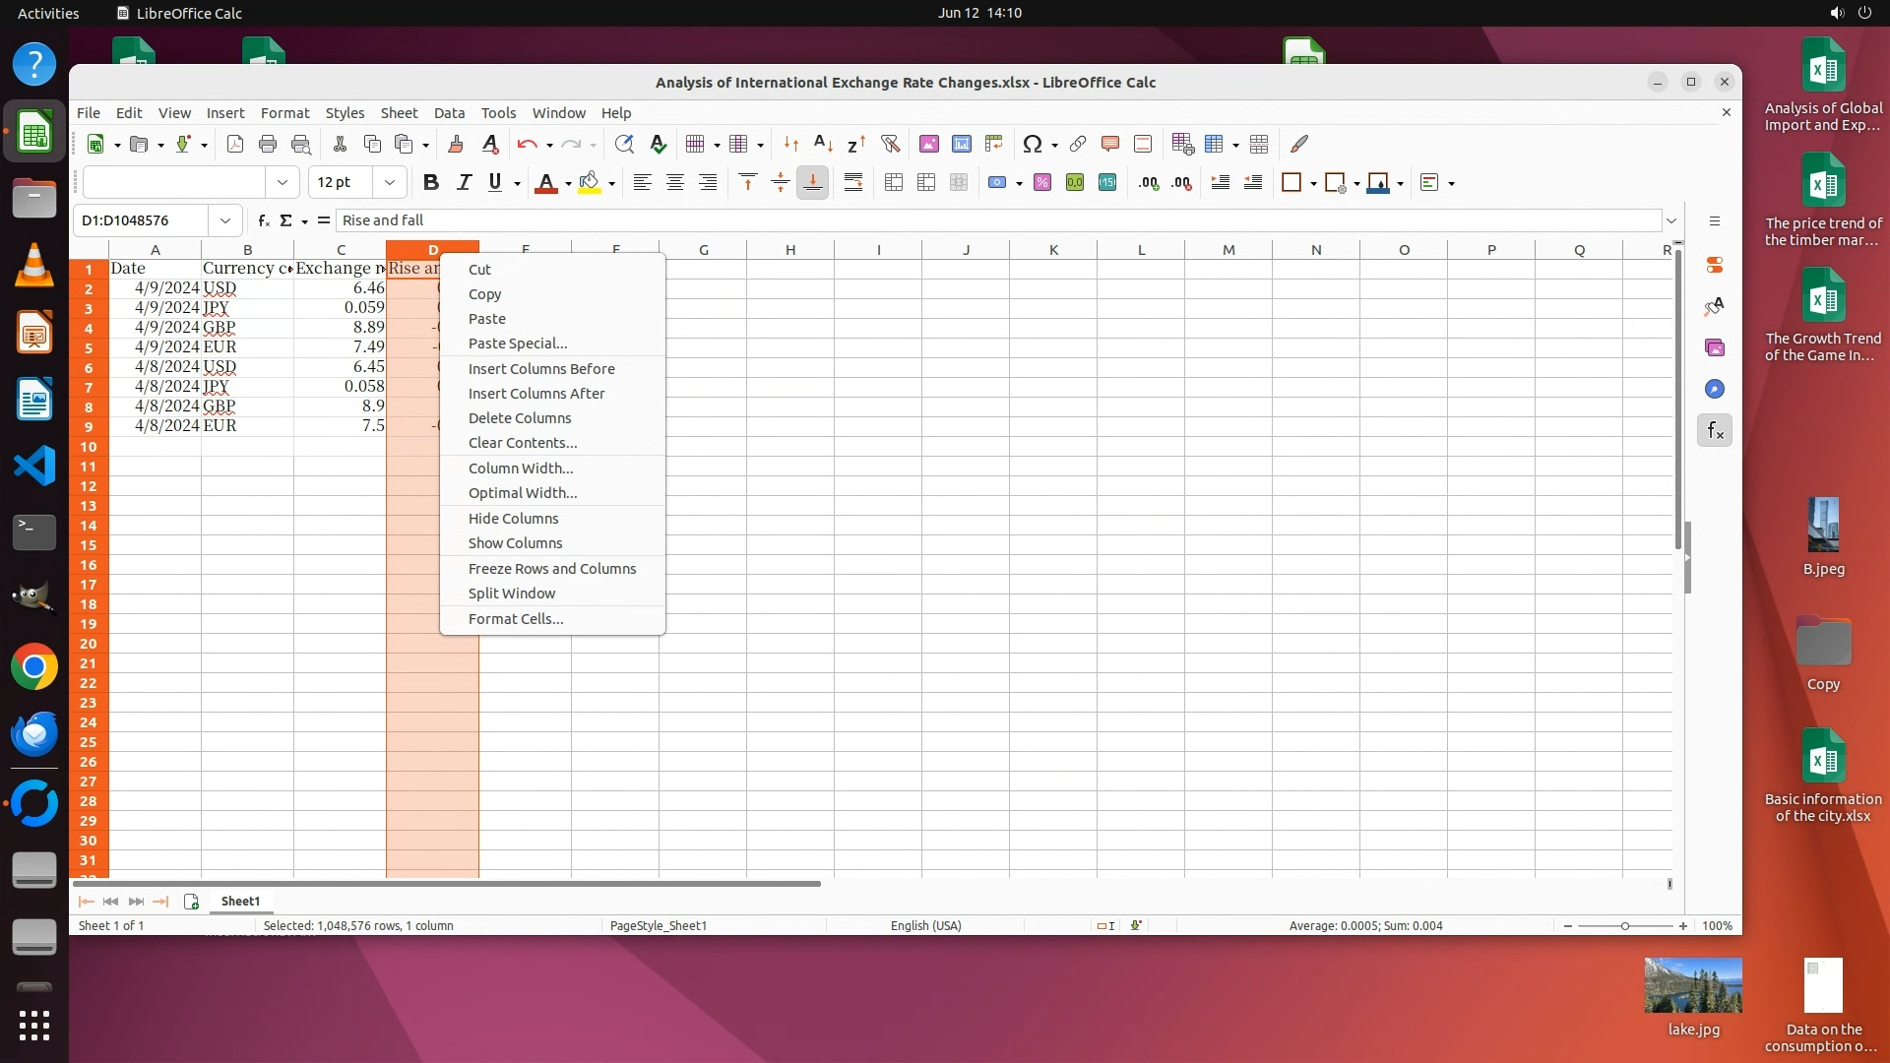Click the Insert Chart icon
The image size is (1890, 1063).
[x=962, y=144]
